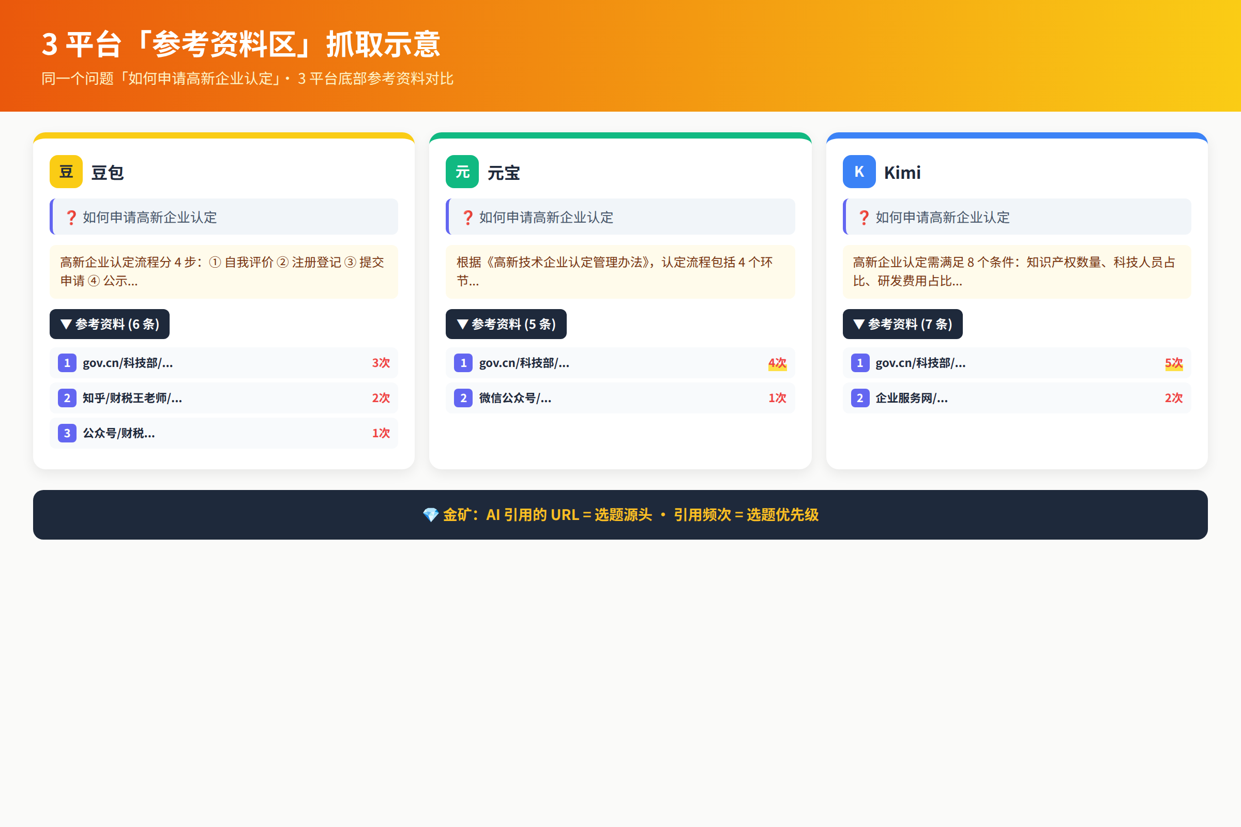
Task: Open gov.cn/科技部 link in 元宝 card
Action: (524, 363)
